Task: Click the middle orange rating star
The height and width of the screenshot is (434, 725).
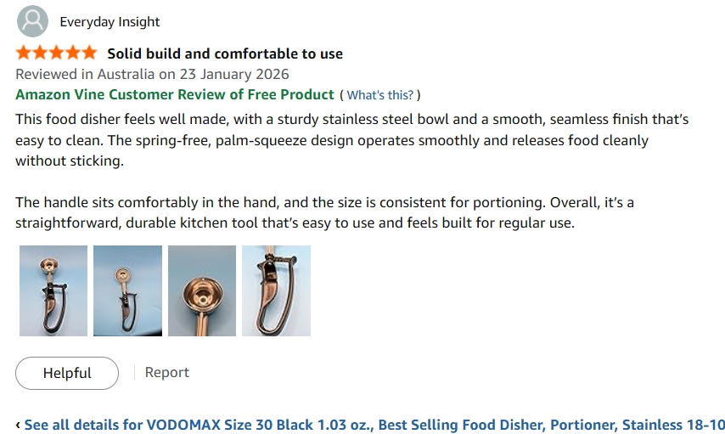Action: click(56, 53)
